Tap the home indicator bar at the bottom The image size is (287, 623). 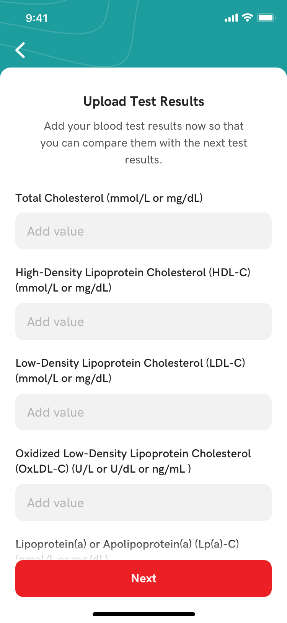pyautogui.click(x=143, y=614)
